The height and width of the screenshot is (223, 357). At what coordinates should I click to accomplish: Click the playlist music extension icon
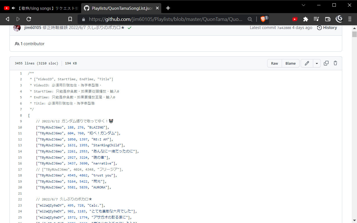point(317,19)
